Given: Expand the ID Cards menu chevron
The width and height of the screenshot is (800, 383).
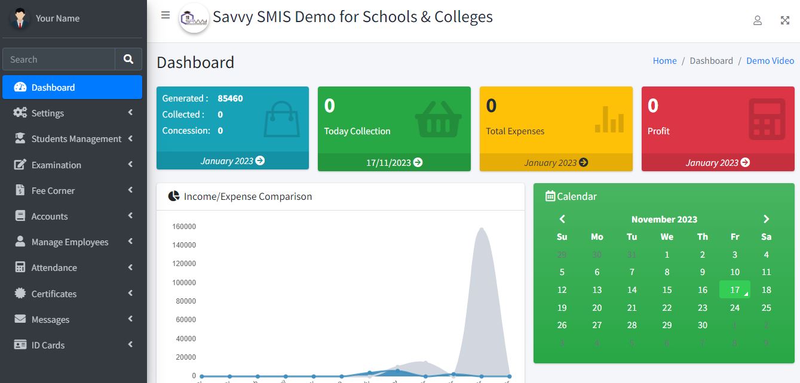Looking at the screenshot, I should pos(130,344).
